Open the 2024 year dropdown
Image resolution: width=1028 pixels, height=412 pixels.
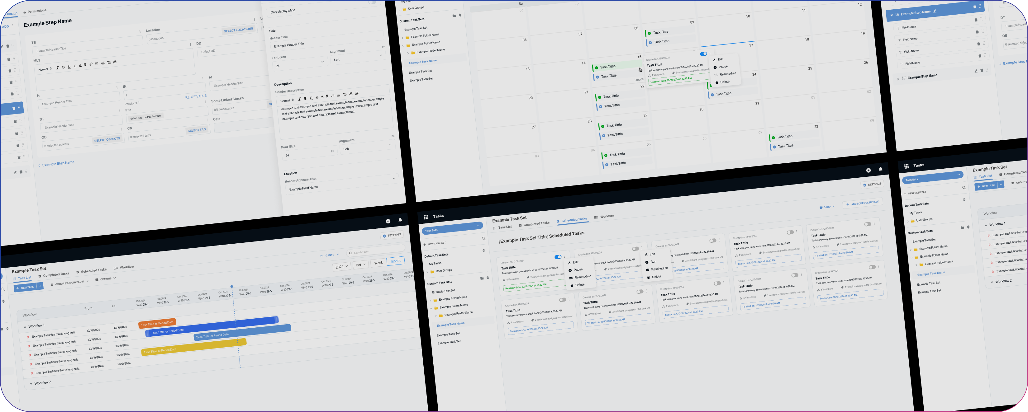pos(342,267)
